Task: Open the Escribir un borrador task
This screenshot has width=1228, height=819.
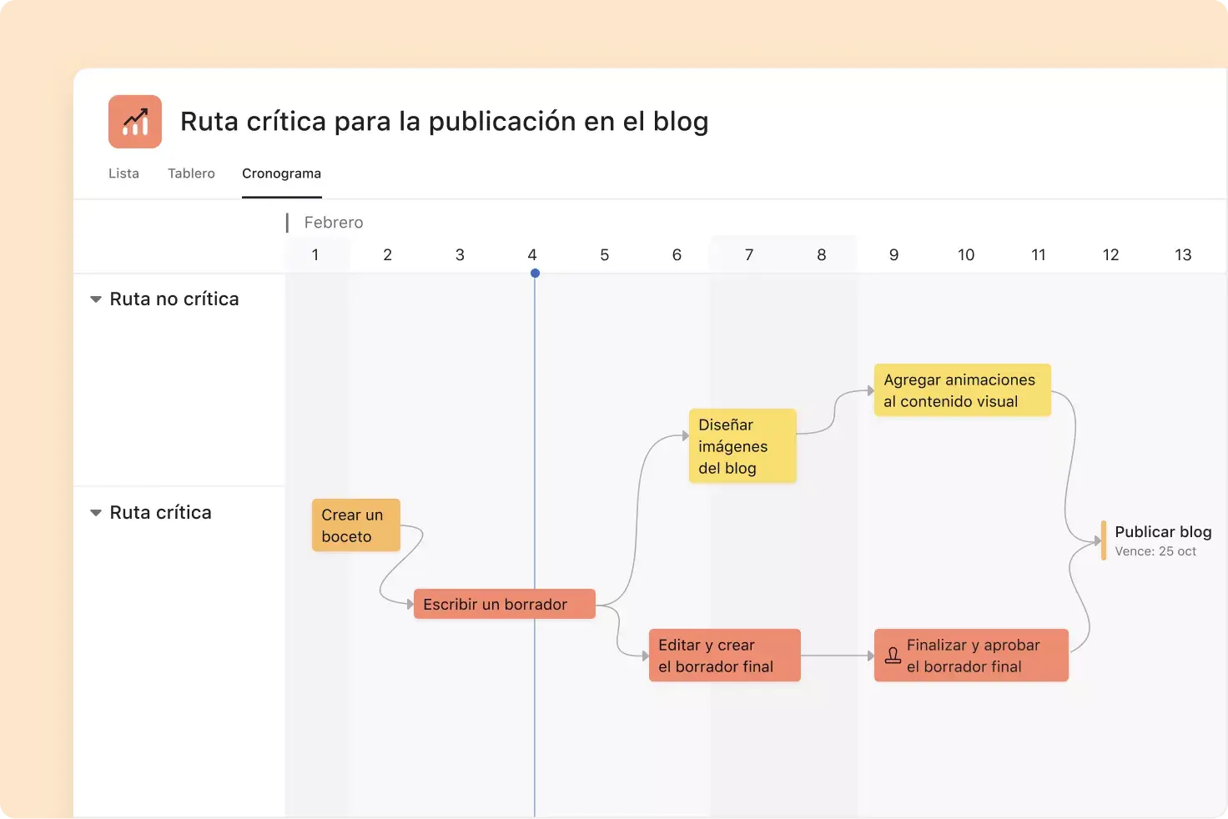Action: click(x=504, y=604)
